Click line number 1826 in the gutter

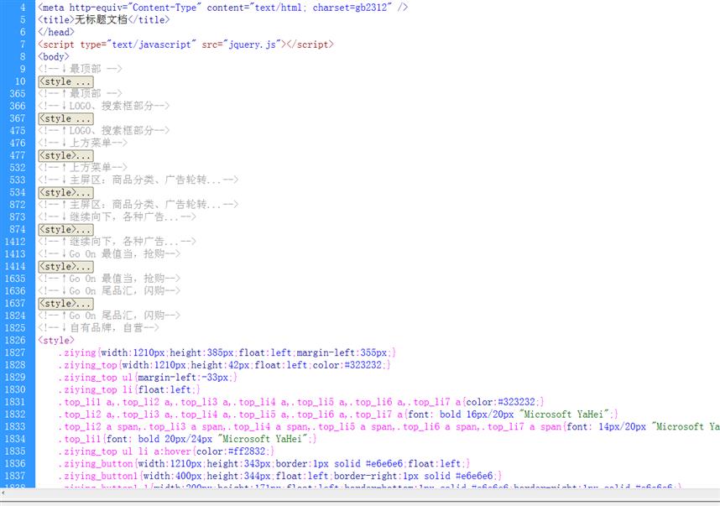pos(15,340)
